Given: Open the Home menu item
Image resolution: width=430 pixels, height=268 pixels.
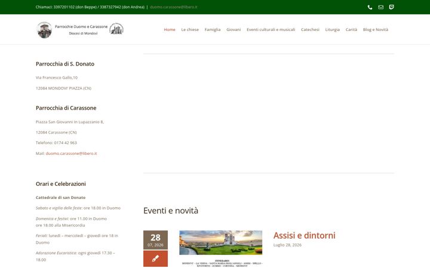Looking at the screenshot, I should pos(170,30).
